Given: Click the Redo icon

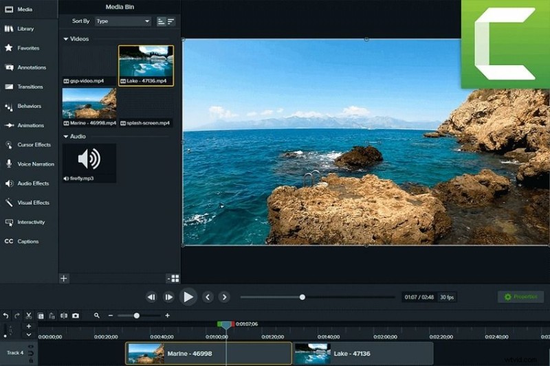Looking at the screenshot, I should point(17,316).
